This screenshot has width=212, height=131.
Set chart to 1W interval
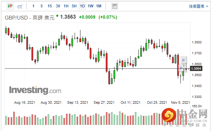(x=91, y=6)
